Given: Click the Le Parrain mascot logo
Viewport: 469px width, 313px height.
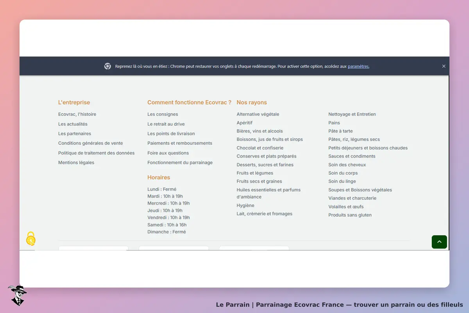Looking at the screenshot, I should coord(17,295).
